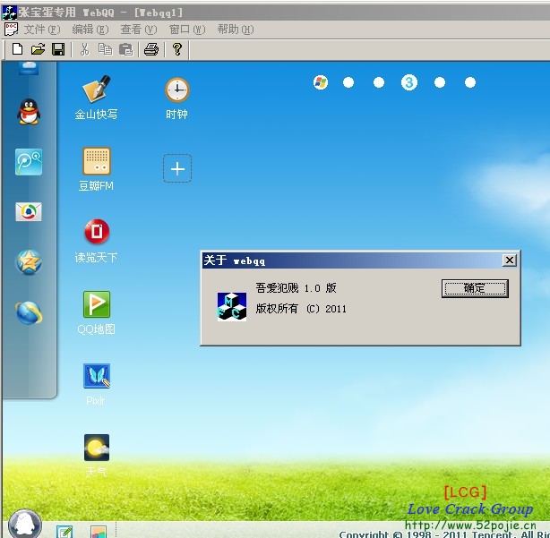Open the 时钟 clock app
Viewport: 550px width, 538px height.
tap(177, 98)
